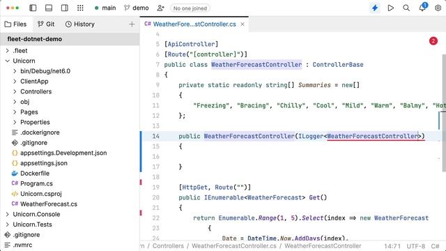Viewport: 446px width, 251px height.
Task: Add a new panel tab with plus icon
Action: tap(132, 24)
